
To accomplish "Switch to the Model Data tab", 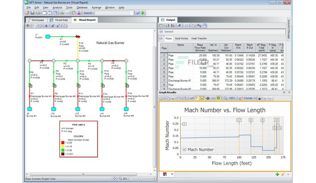I will (x=59, y=20).
